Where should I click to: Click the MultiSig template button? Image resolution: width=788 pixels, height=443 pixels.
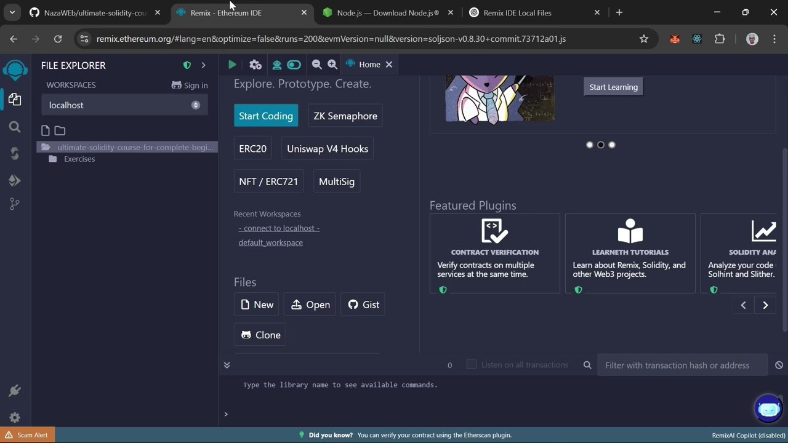click(337, 182)
